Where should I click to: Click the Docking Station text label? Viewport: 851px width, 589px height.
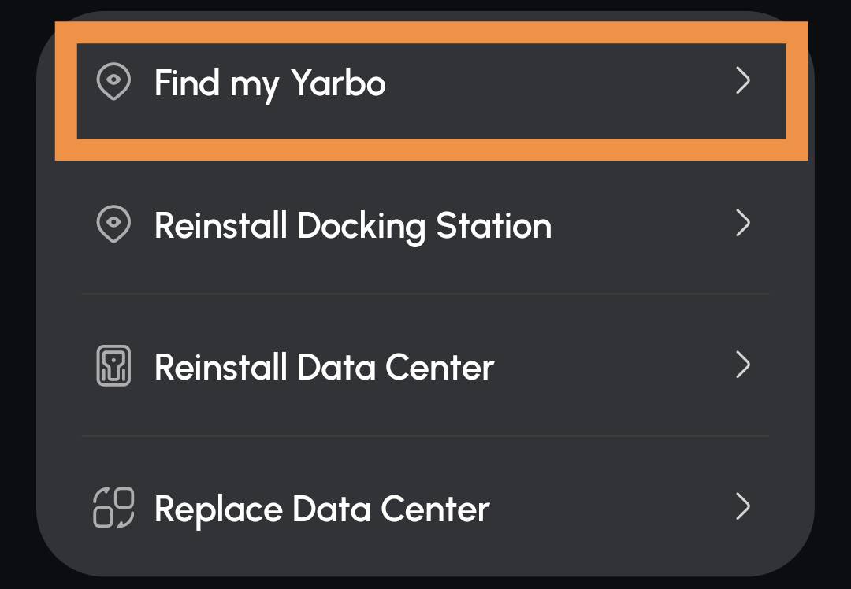424,226
